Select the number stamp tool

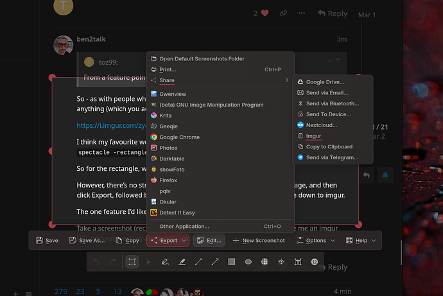tap(315, 262)
